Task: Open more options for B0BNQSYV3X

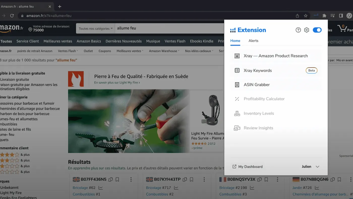Action: tap(278, 180)
